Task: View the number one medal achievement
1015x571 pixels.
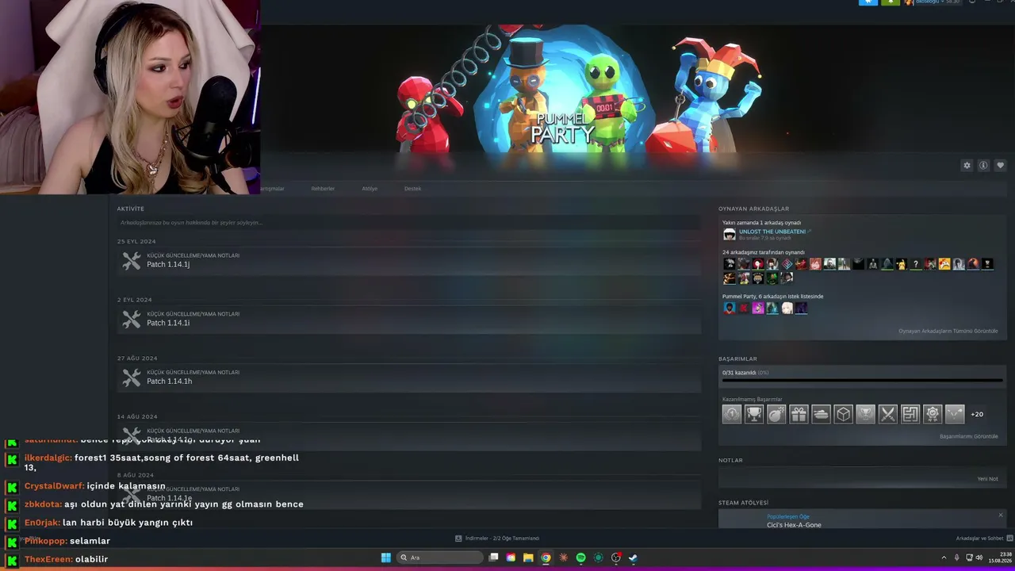Action: click(732, 414)
